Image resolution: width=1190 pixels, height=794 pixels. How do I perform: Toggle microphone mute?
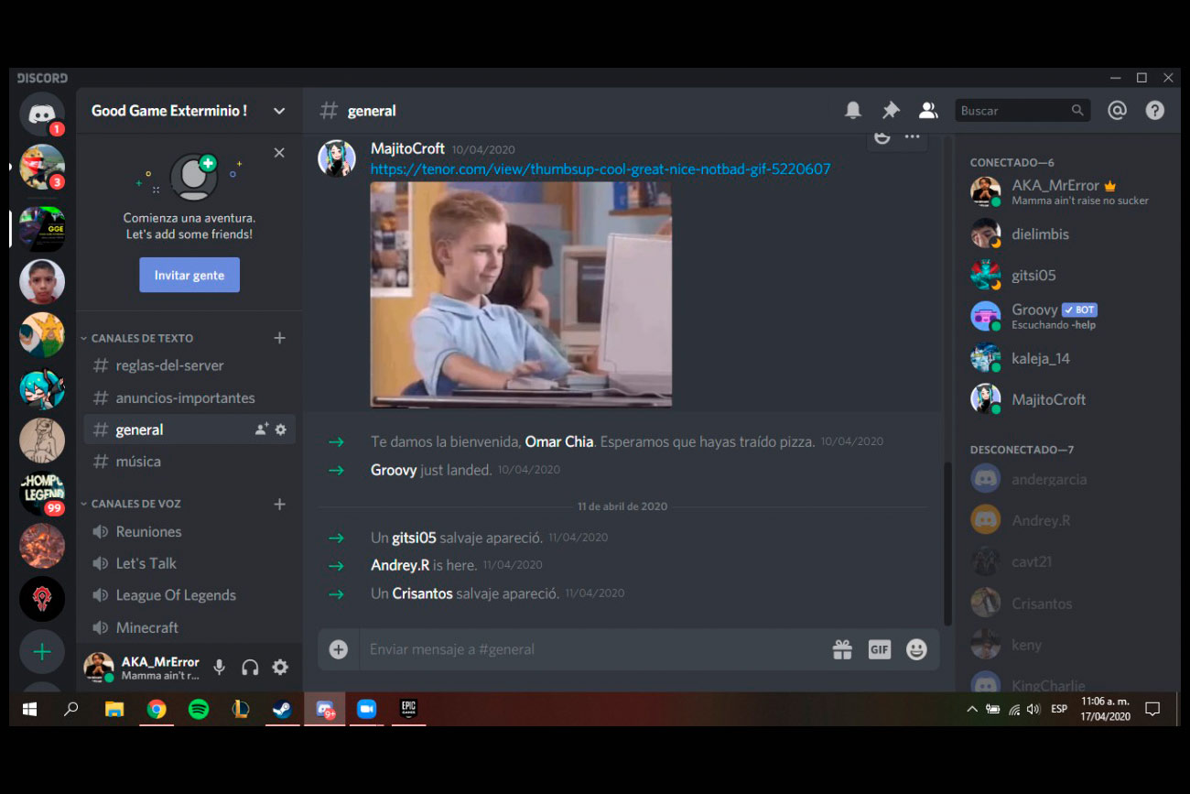[x=220, y=668]
